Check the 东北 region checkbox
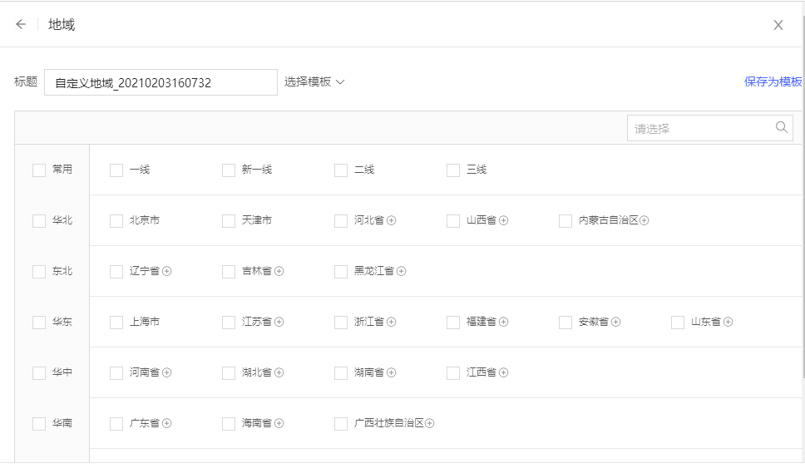This screenshot has height=468, width=805. [39, 272]
